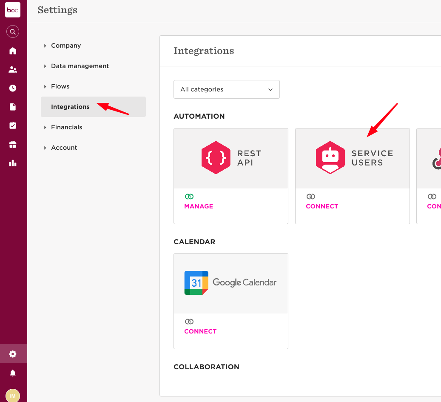The width and height of the screenshot is (441, 402).
Task: Expand the Flows settings section
Action: click(60, 86)
